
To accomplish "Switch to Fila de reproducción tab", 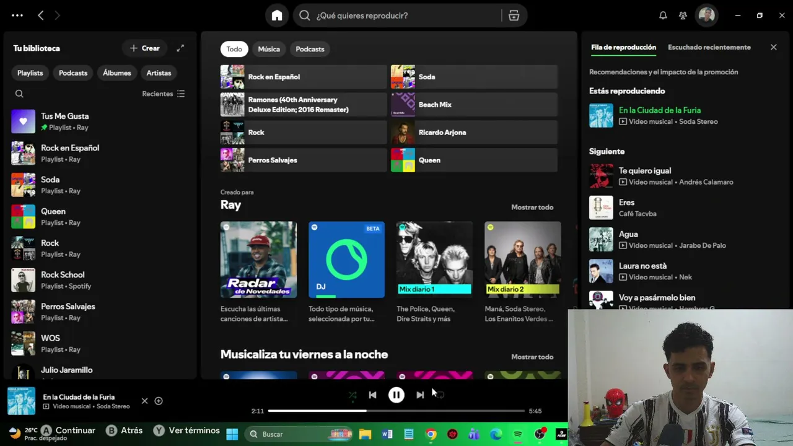I will [623, 47].
